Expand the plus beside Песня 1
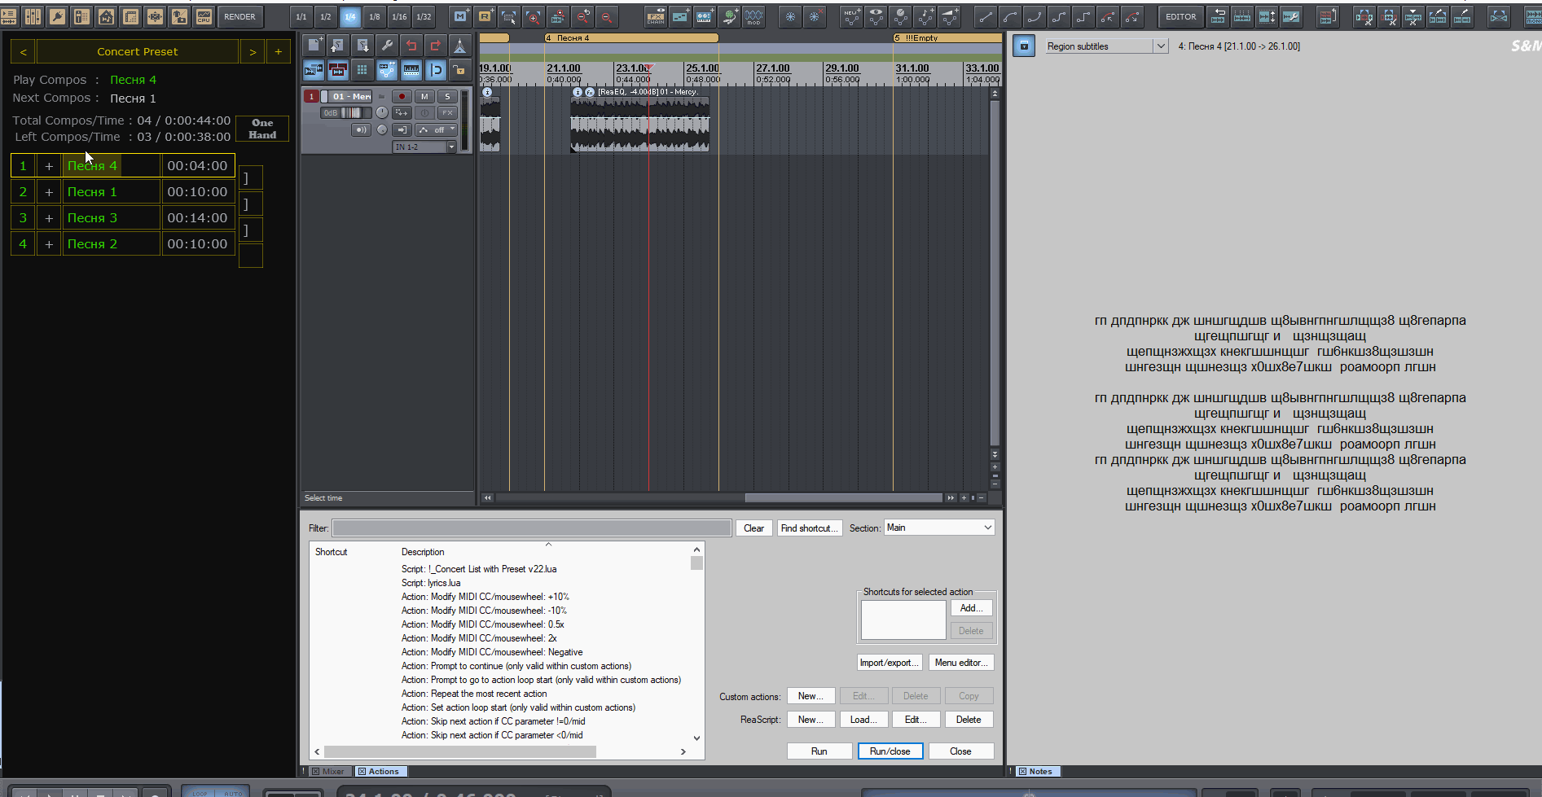The image size is (1542, 797). [x=49, y=191]
